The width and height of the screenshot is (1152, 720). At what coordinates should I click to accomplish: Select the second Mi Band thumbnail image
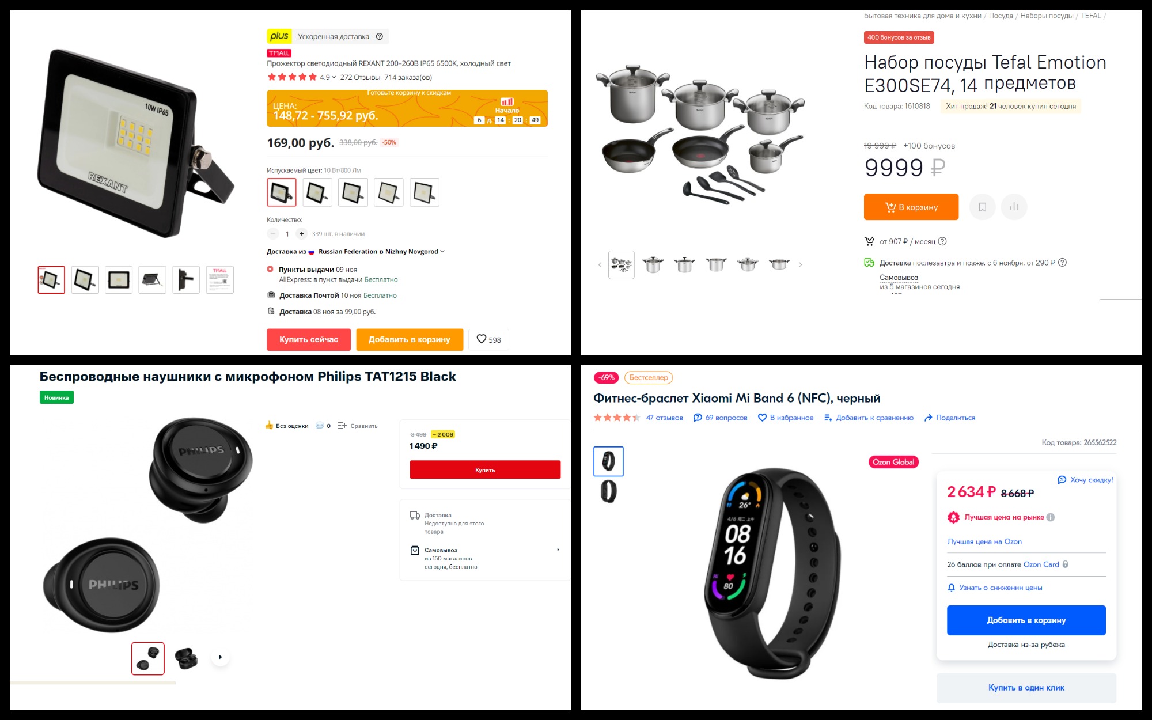coord(608,491)
